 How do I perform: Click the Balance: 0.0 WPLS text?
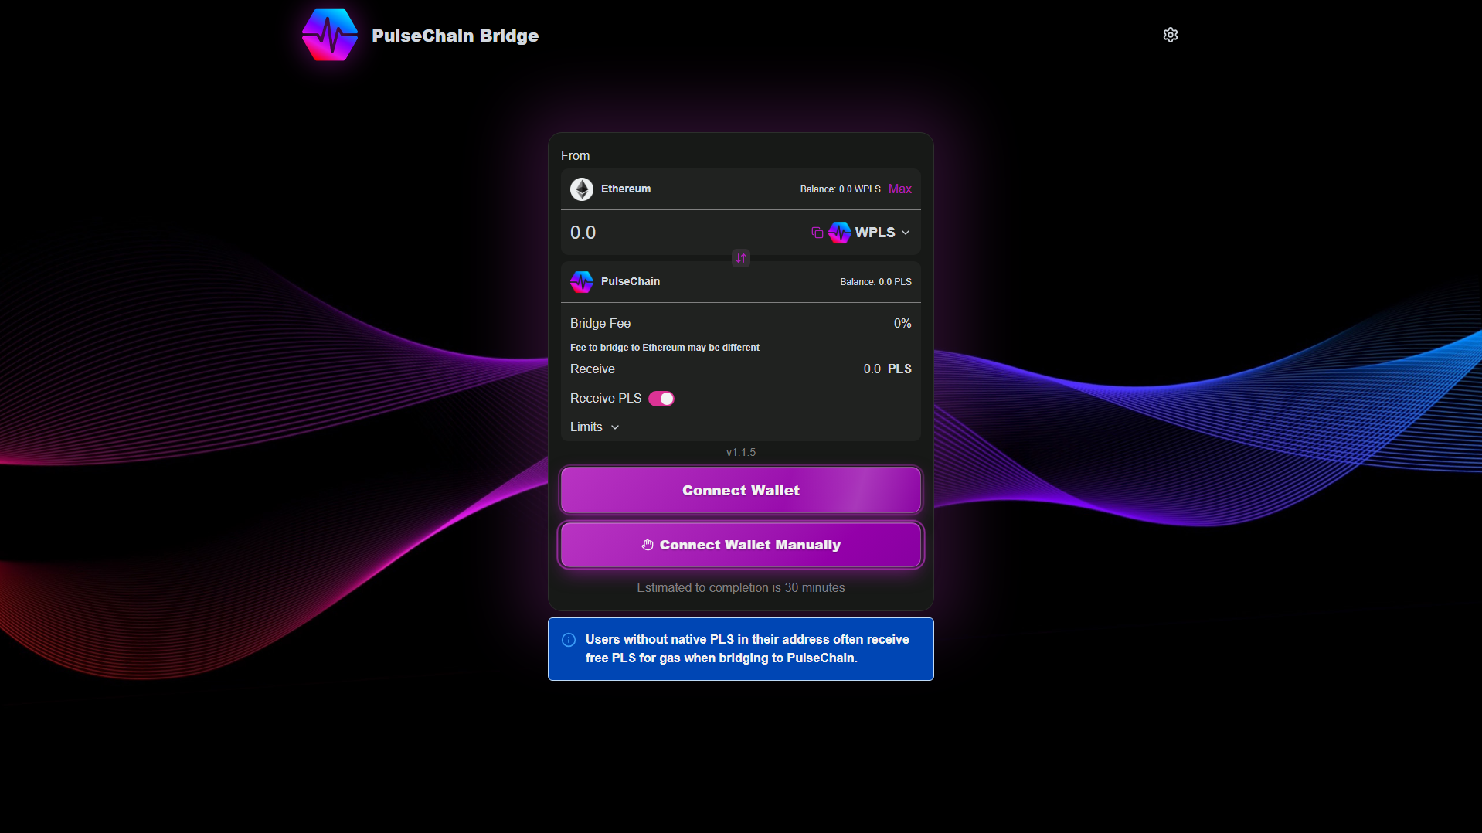840,189
